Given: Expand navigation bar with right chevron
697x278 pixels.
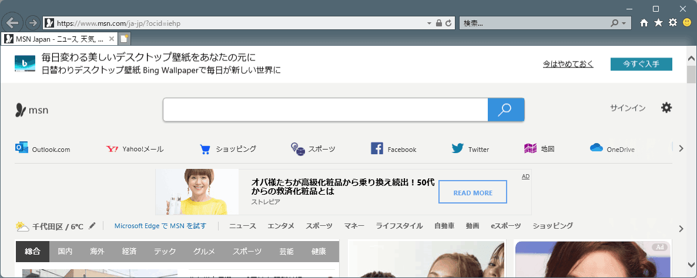Looking at the screenshot, I should click(682, 229).
